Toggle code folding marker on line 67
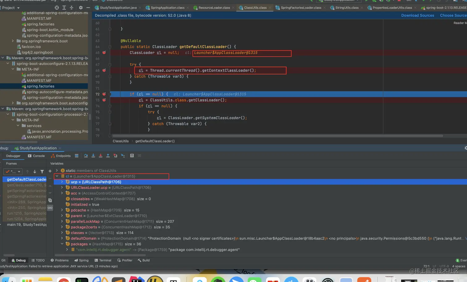 [110, 64]
